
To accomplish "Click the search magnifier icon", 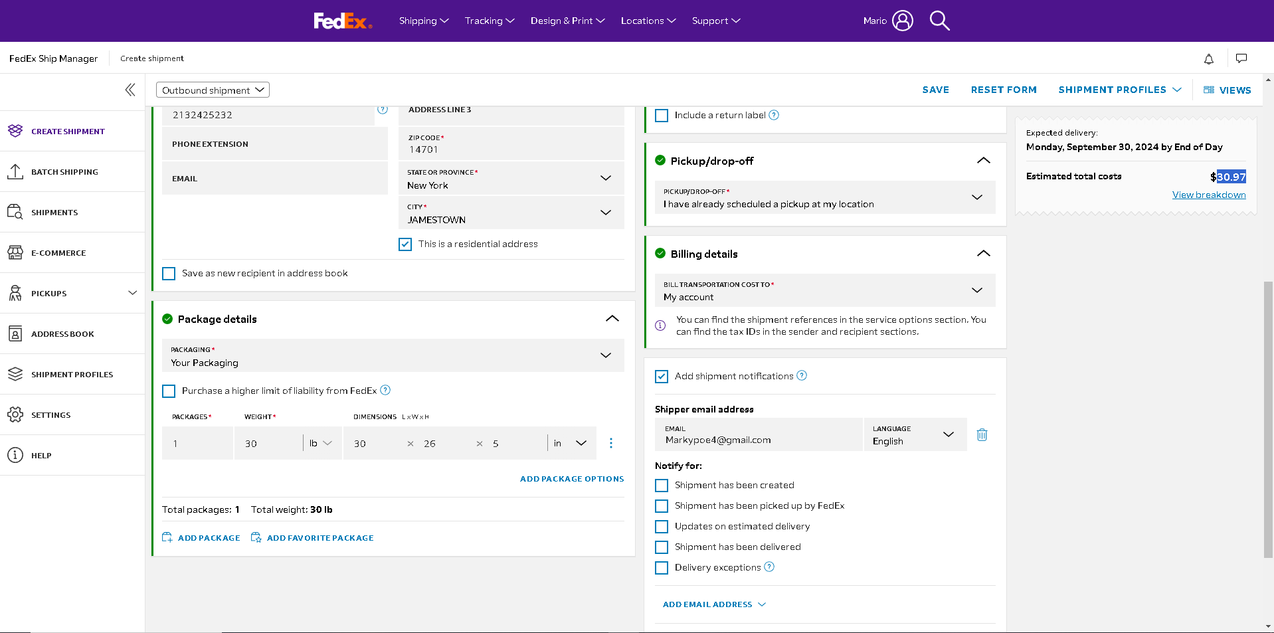I will (x=939, y=21).
